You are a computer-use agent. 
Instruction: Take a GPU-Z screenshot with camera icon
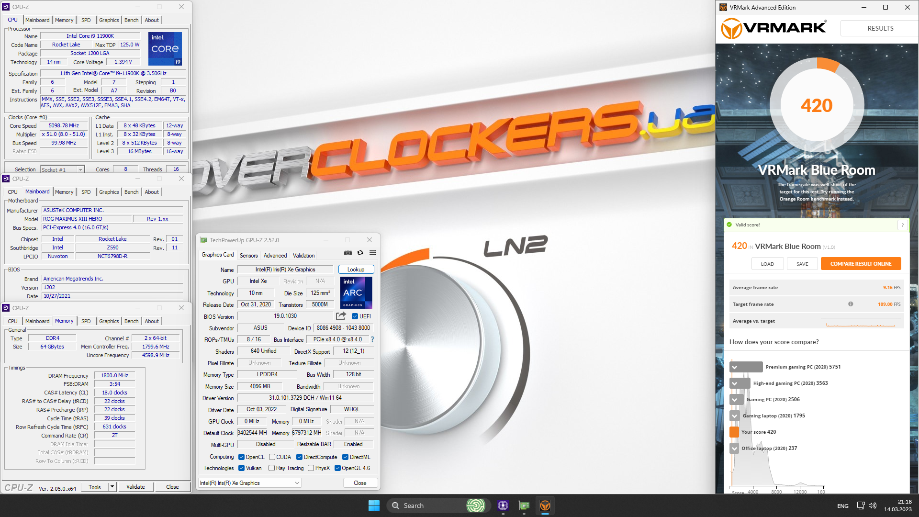[x=348, y=253]
